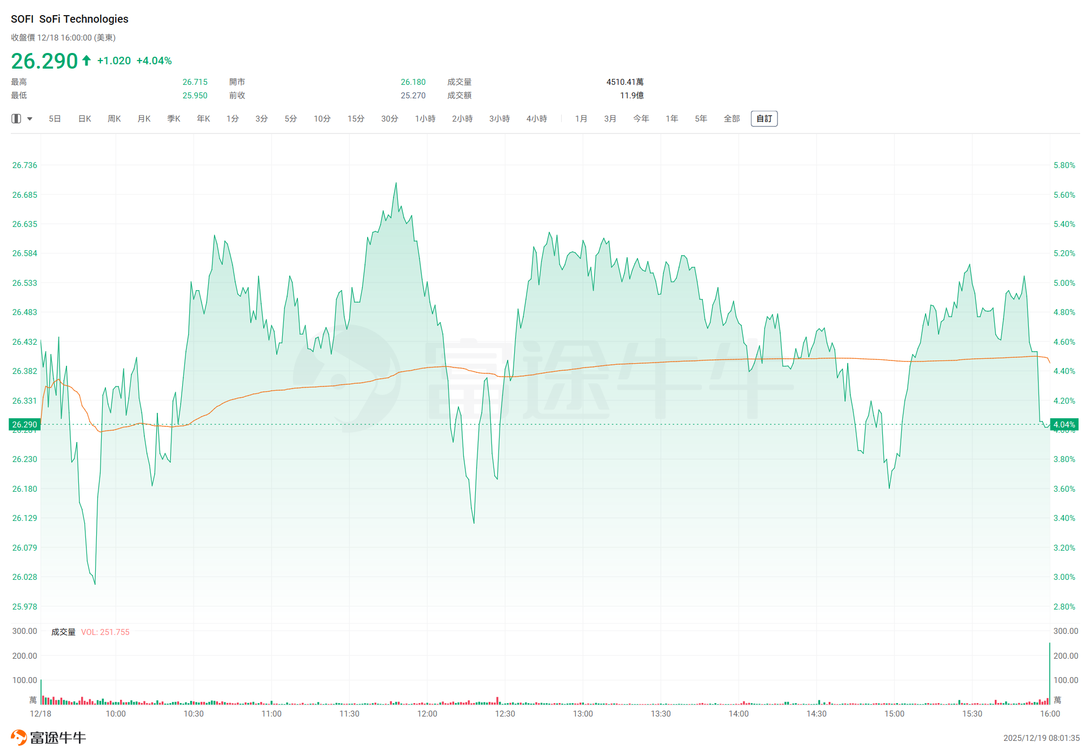Select the 4小時 interval
The width and height of the screenshot is (1091, 756).
(536, 118)
